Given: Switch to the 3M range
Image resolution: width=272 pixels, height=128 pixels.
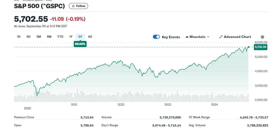Looking at the screenshot, I should pyautogui.click(x=39, y=37).
